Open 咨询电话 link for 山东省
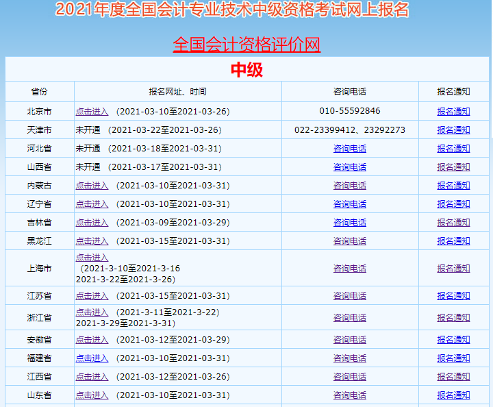The width and height of the screenshot is (493, 407). (350, 395)
